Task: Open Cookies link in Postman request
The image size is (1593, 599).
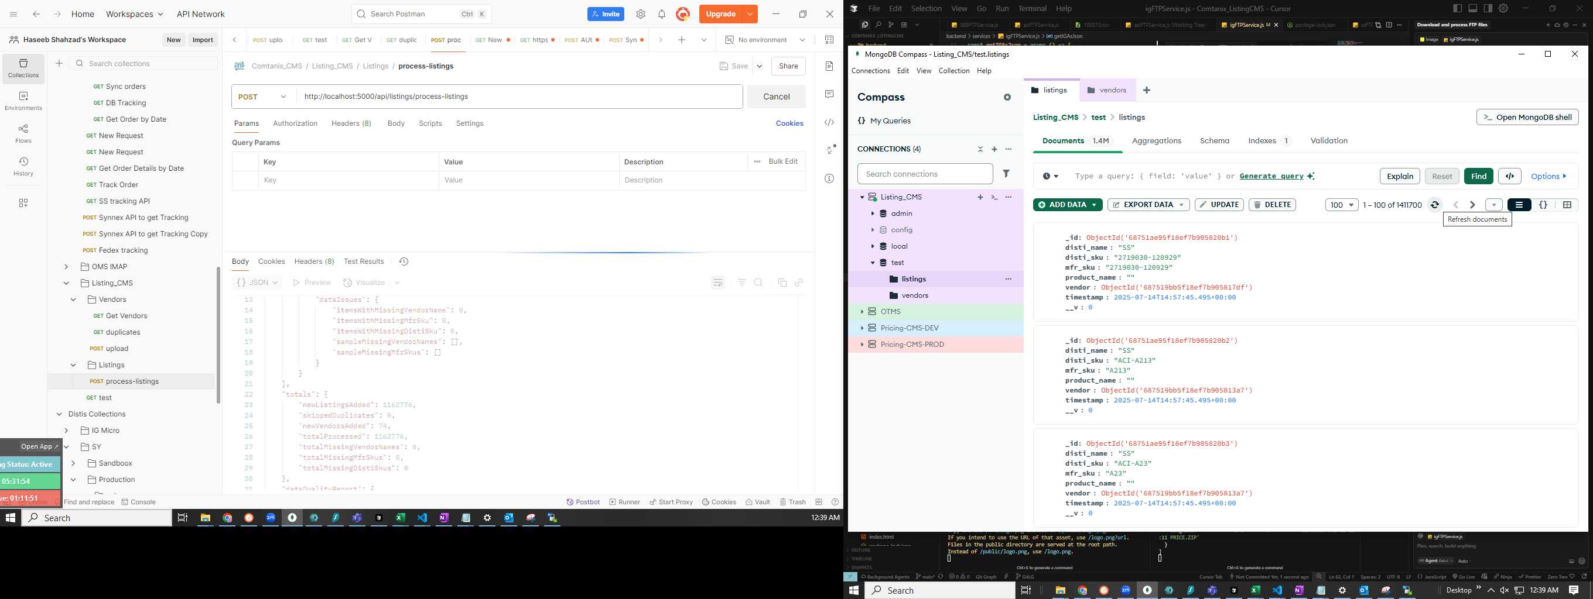Action: (789, 123)
